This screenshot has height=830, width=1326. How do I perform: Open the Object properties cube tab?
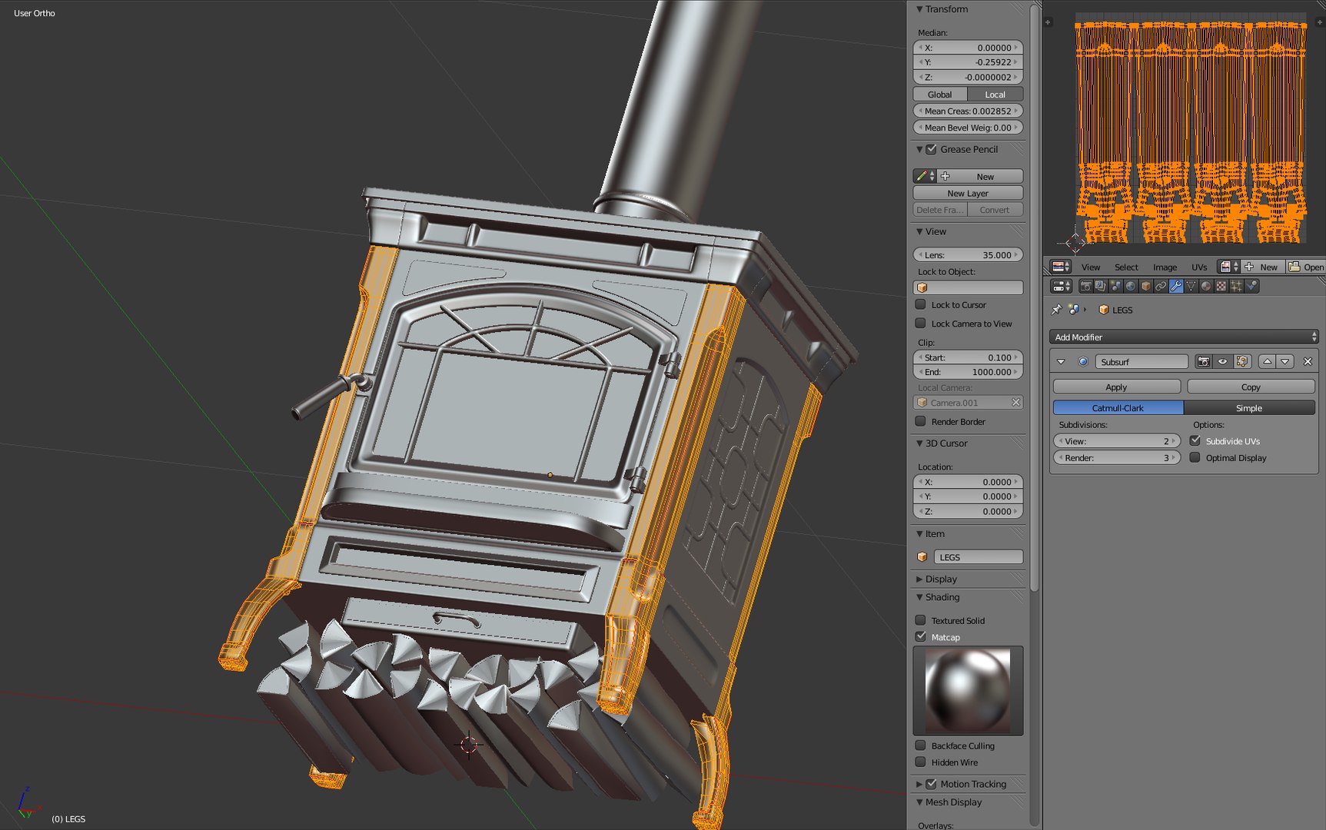[x=1146, y=286]
